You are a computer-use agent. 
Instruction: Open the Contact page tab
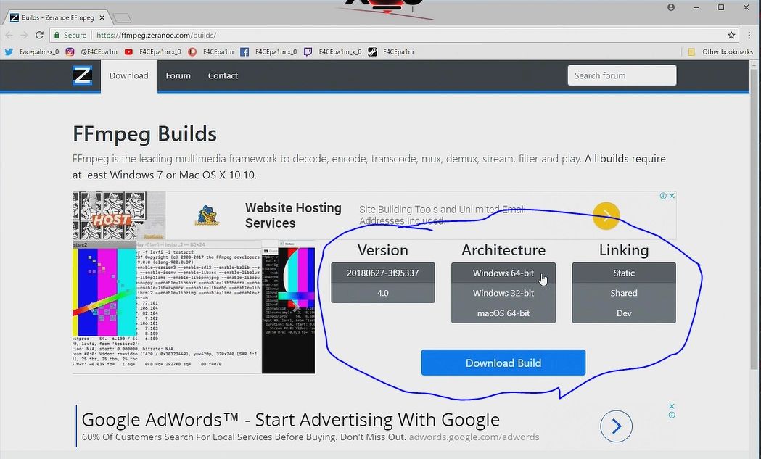tap(223, 75)
